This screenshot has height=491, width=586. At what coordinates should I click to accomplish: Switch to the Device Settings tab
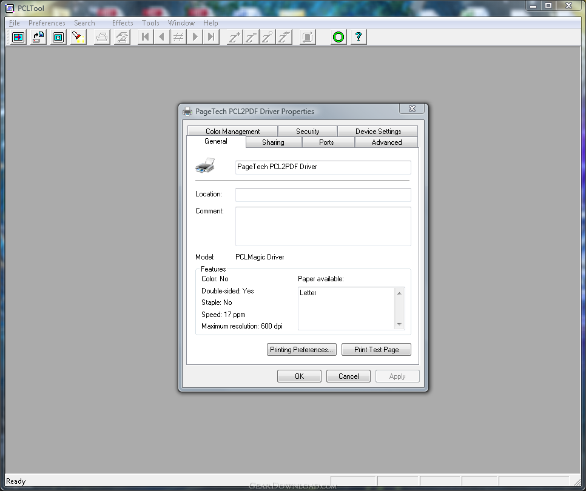coord(378,132)
